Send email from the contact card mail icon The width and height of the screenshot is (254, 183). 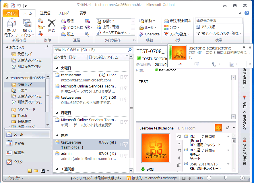pyautogui.click(x=179, y=64)
